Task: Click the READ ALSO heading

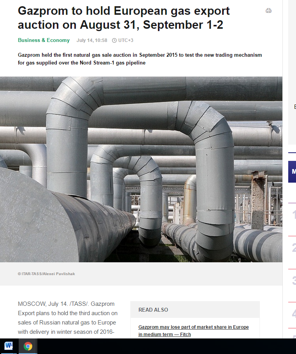Action: [x=153, y=310]
